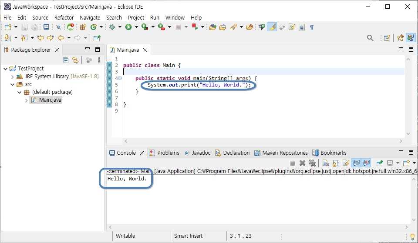Click the Clear Console icon
Screen dimensions: 418x243
pyautogui.click(x=326, y=162)
